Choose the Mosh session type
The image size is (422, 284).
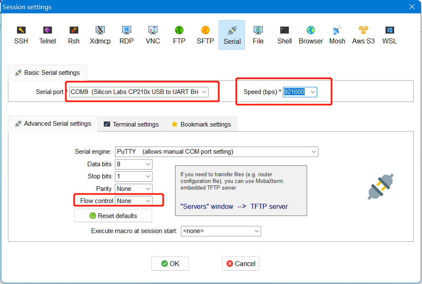click(337, 35)
